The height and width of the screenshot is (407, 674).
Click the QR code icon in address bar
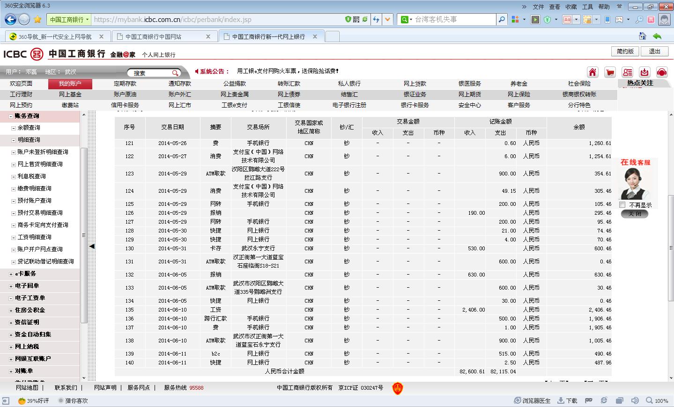(x=356, y=19)
